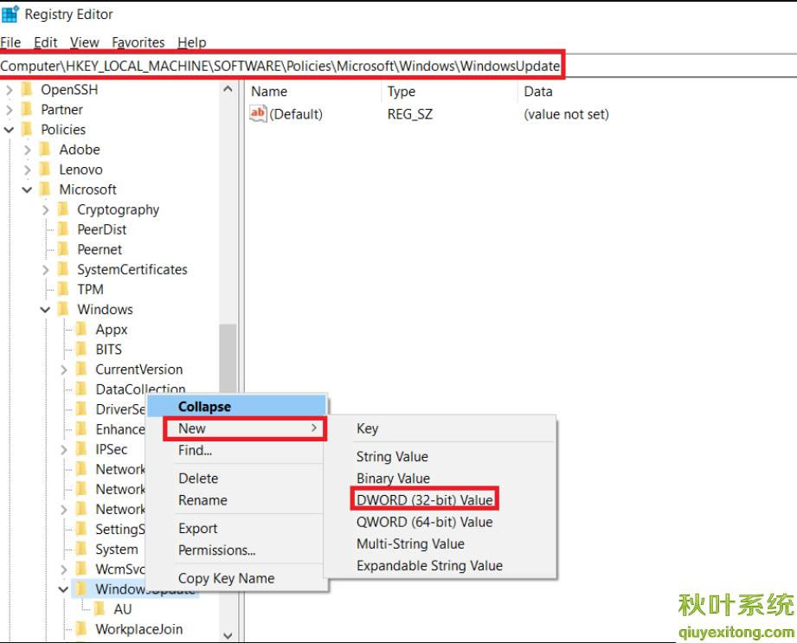Image resolution: width=797 pixels, height=643 pixels.
Task: Create a new QWORD (64-bit) Value
Action: pos(440,522)
